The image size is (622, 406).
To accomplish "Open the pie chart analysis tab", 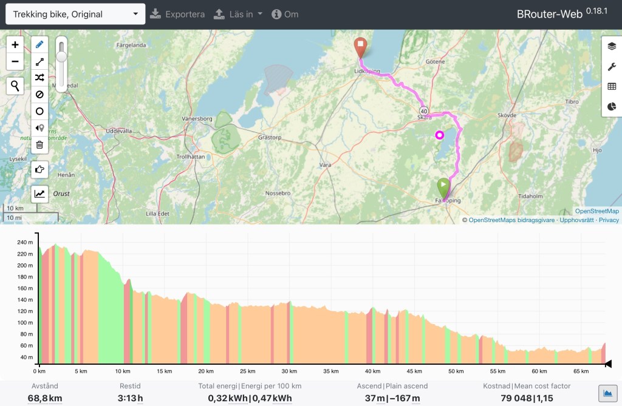I will [x=612, y=107].
